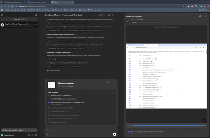This screenshot has height=138, width=210.
Task: Click the New task button
Action: [19, 19]
